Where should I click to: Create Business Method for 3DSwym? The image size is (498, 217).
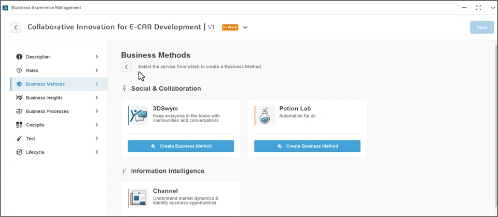click(181, 146)
